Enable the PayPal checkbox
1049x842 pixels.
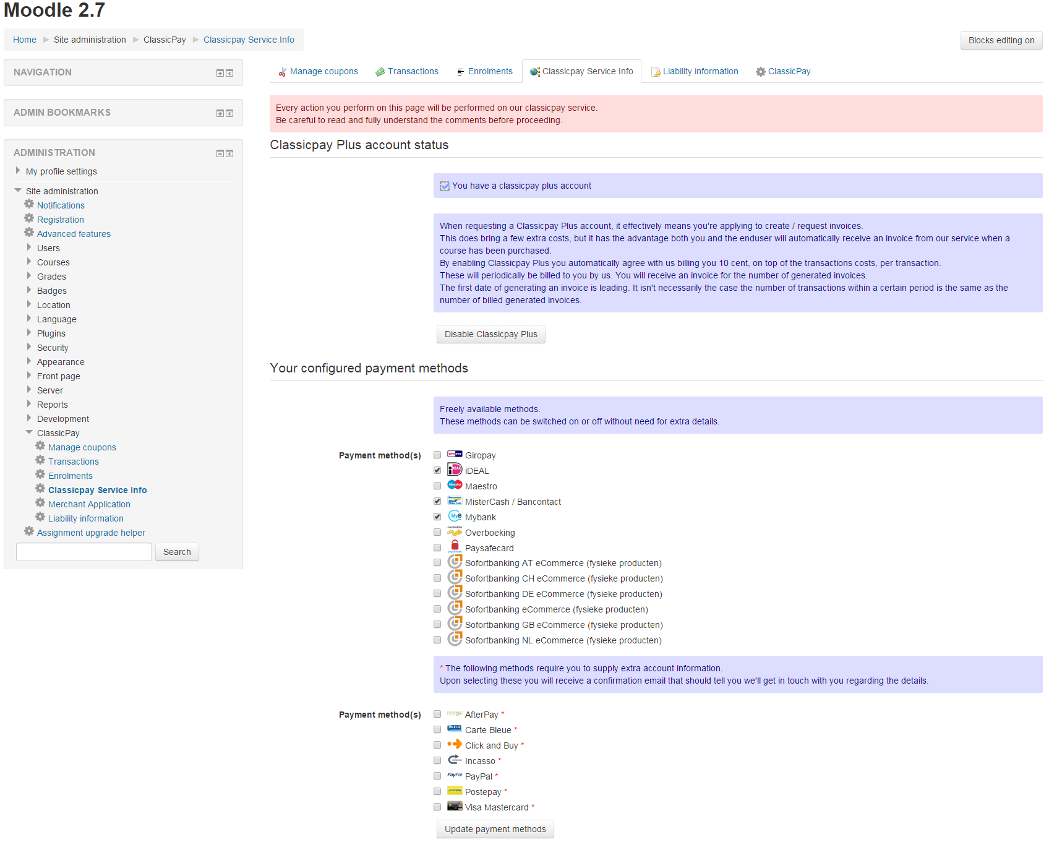click(x=437, y=776)
